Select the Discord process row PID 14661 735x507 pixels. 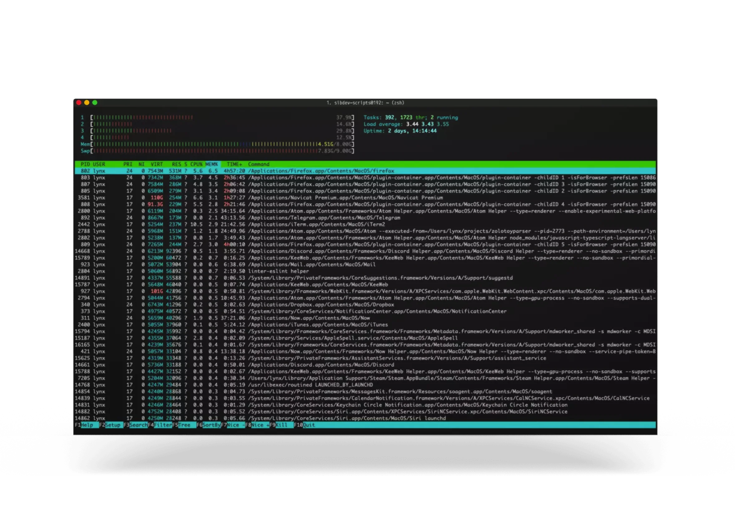(365, 365)
